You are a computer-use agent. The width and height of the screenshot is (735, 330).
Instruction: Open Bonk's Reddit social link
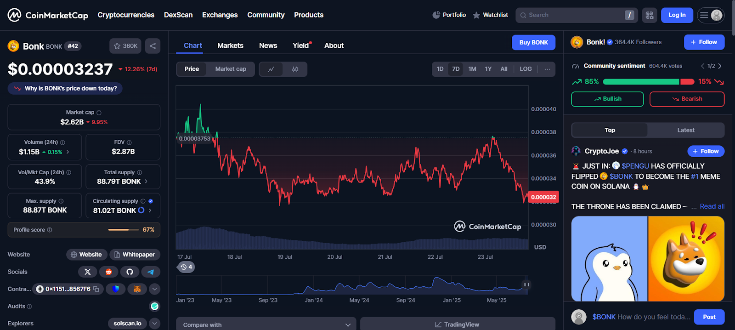coord(109,272)
